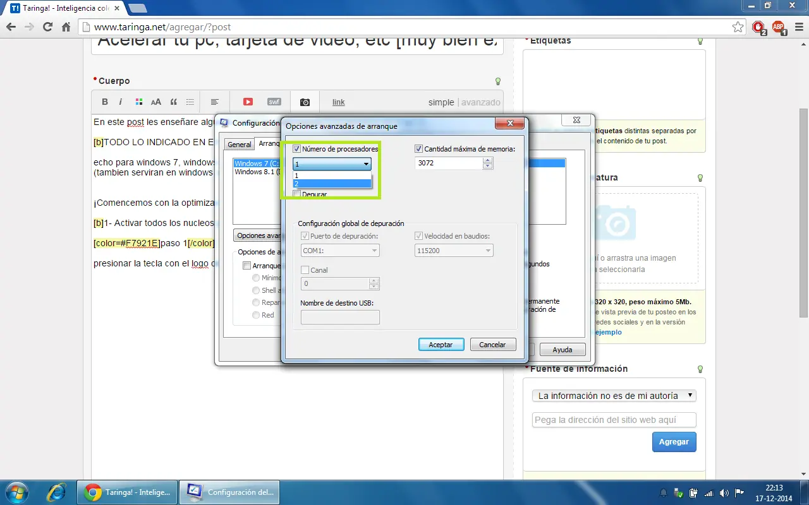
Task: Open the 115200 baud rate dropdown
Action: [x=454, y=251]
